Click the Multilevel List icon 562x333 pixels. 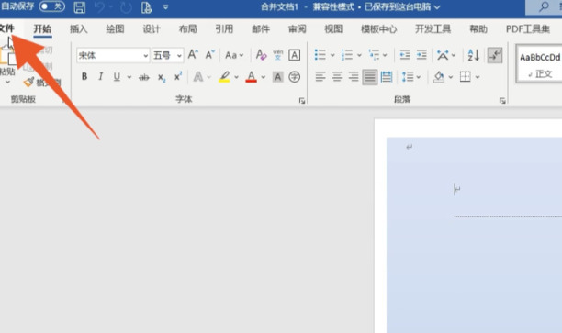(374, 55)
